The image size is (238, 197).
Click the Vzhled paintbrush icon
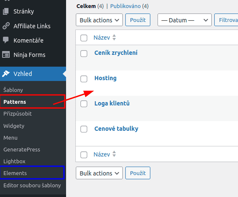[x=6, y=74]
